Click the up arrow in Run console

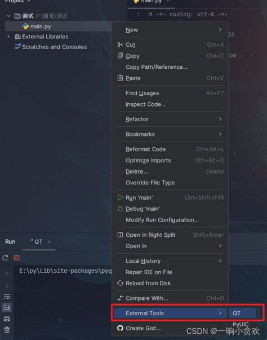[x=7, y=274]
